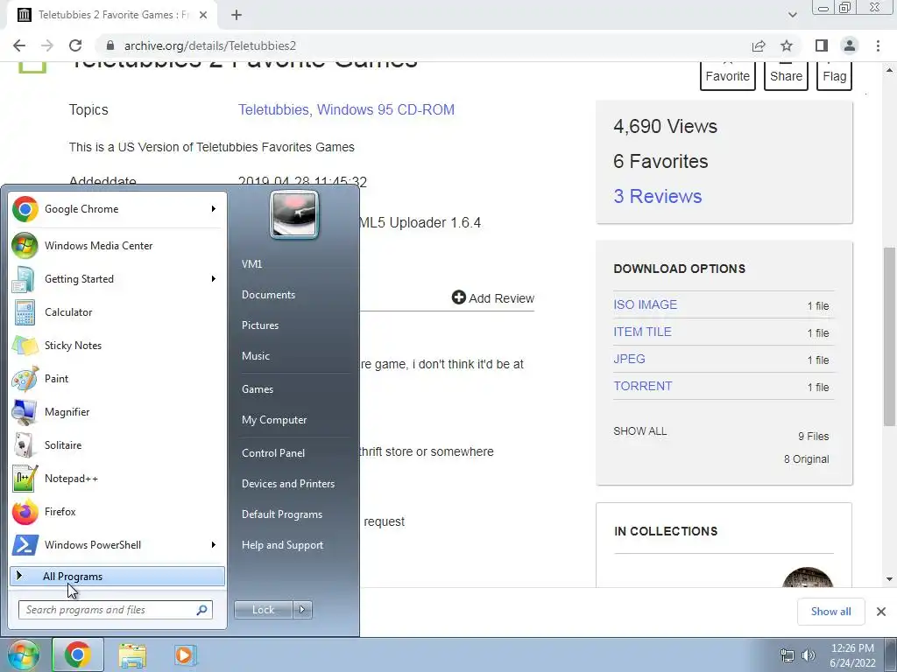Click volume speaker in system tray
Image resolution: width=897 pixels, height=672 pixels.
tap(809, 655)
